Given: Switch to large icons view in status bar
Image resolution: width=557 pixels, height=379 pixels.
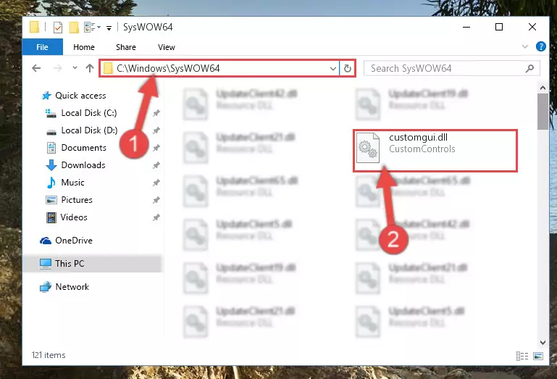Looking at the screenshot, I should (538, 356).
